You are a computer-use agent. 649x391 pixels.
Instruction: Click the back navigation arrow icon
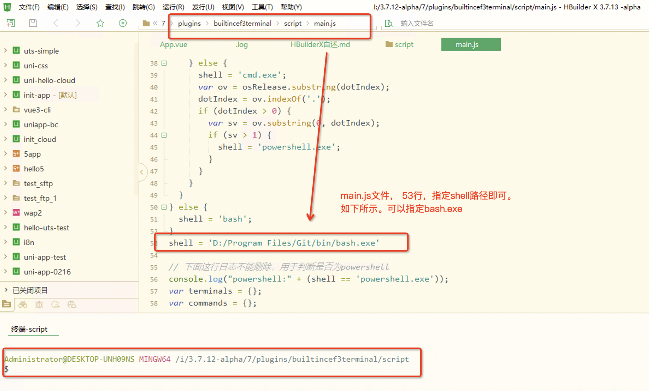click(56, 23)
